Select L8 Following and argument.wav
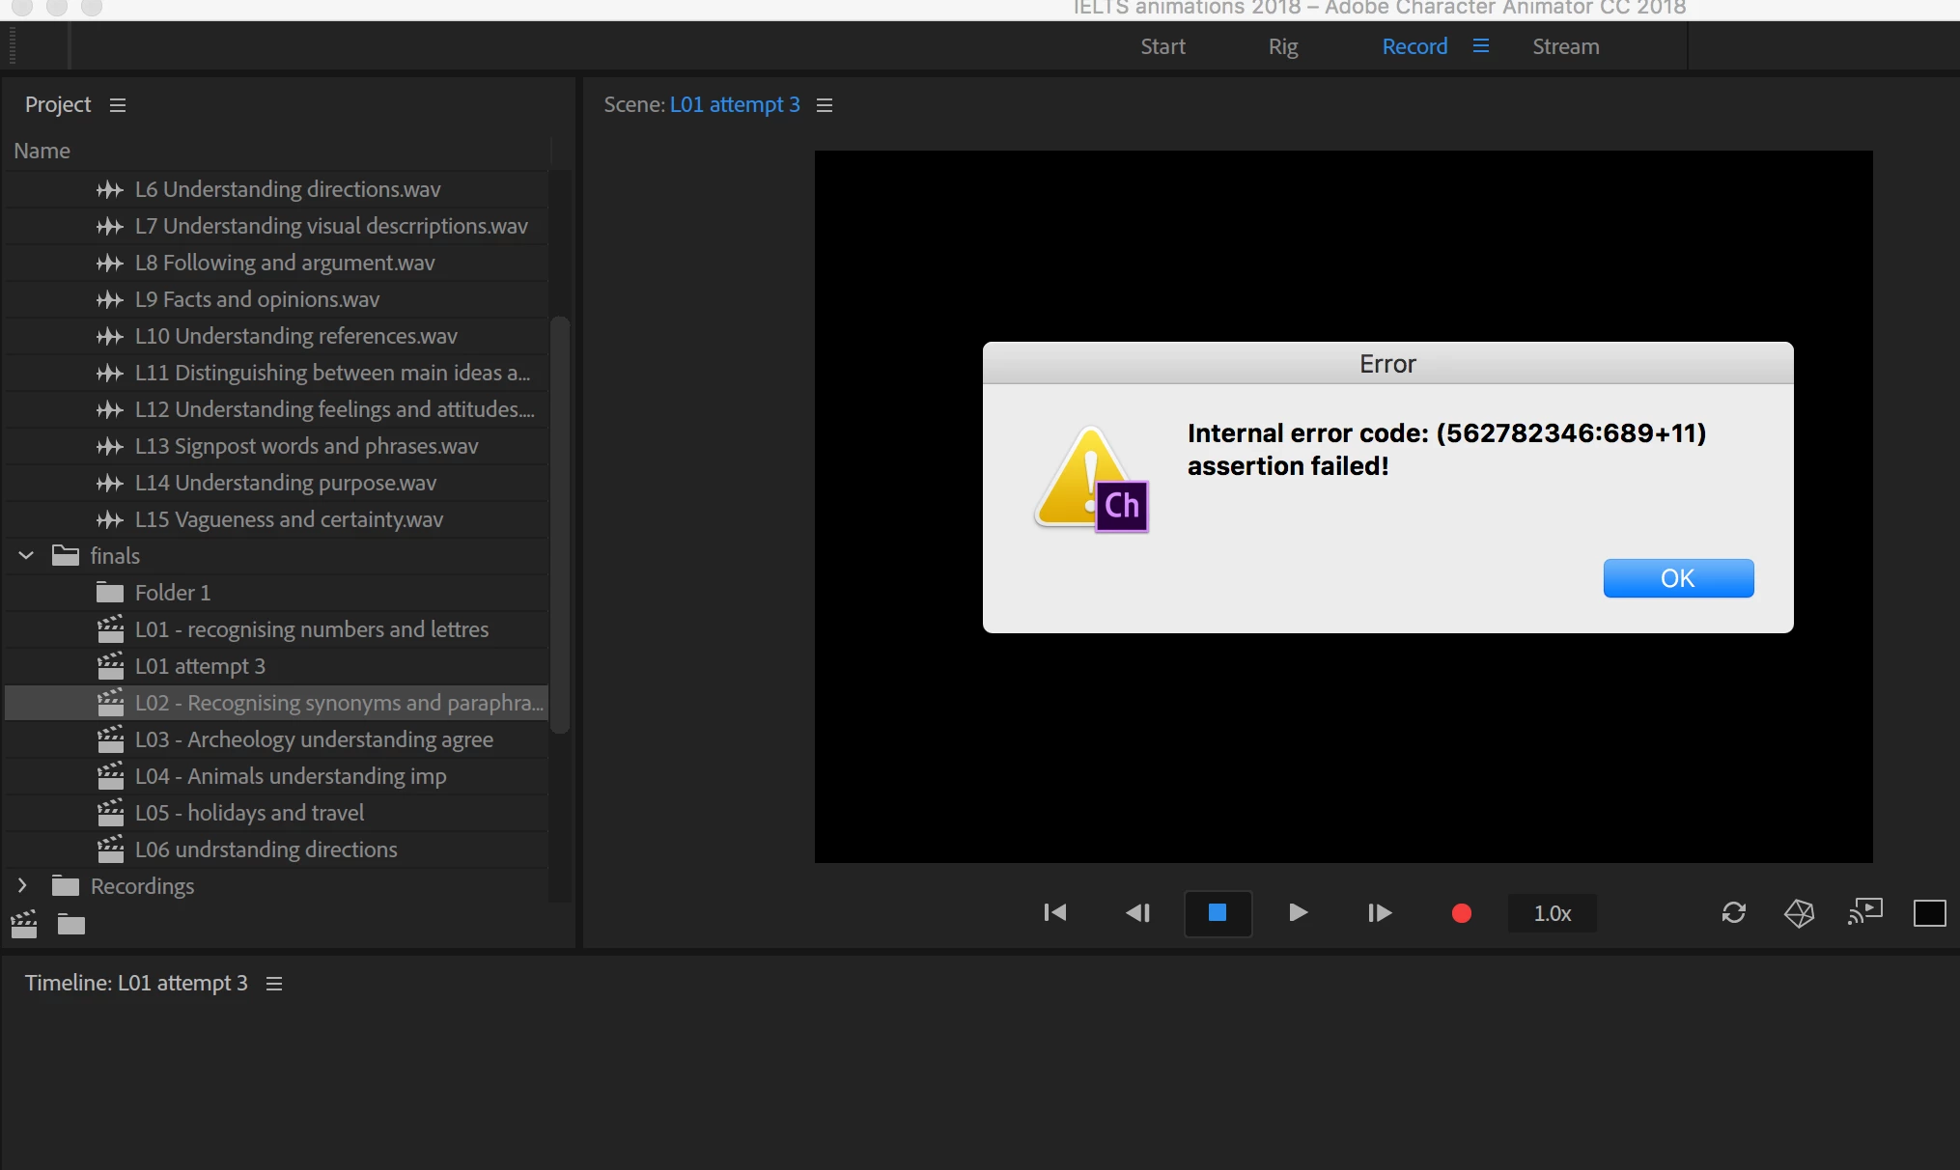Viewport: 1960px width, 1170px height. click(276, 263)
